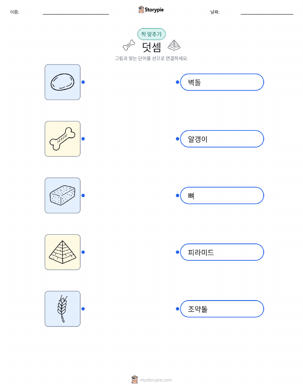The image size is (303, 392).
Task: Select the 알갱이 word box
Action: pos(222,139)
